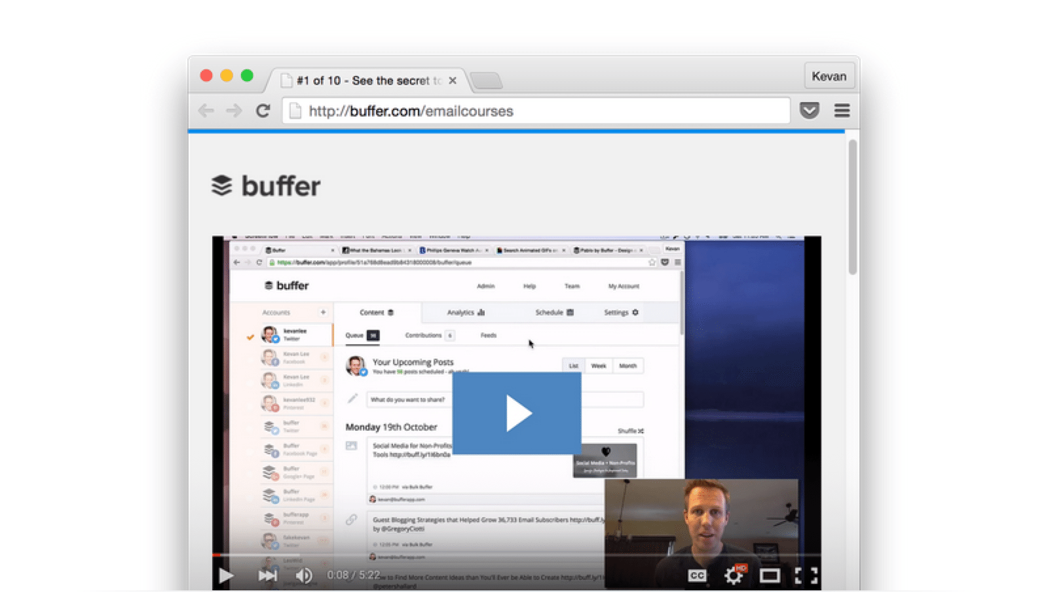The height and width of the screenshot is (593, 1048).
Task: Click Shuffle in the Buffer queue
Action: (x=630, y=431)
